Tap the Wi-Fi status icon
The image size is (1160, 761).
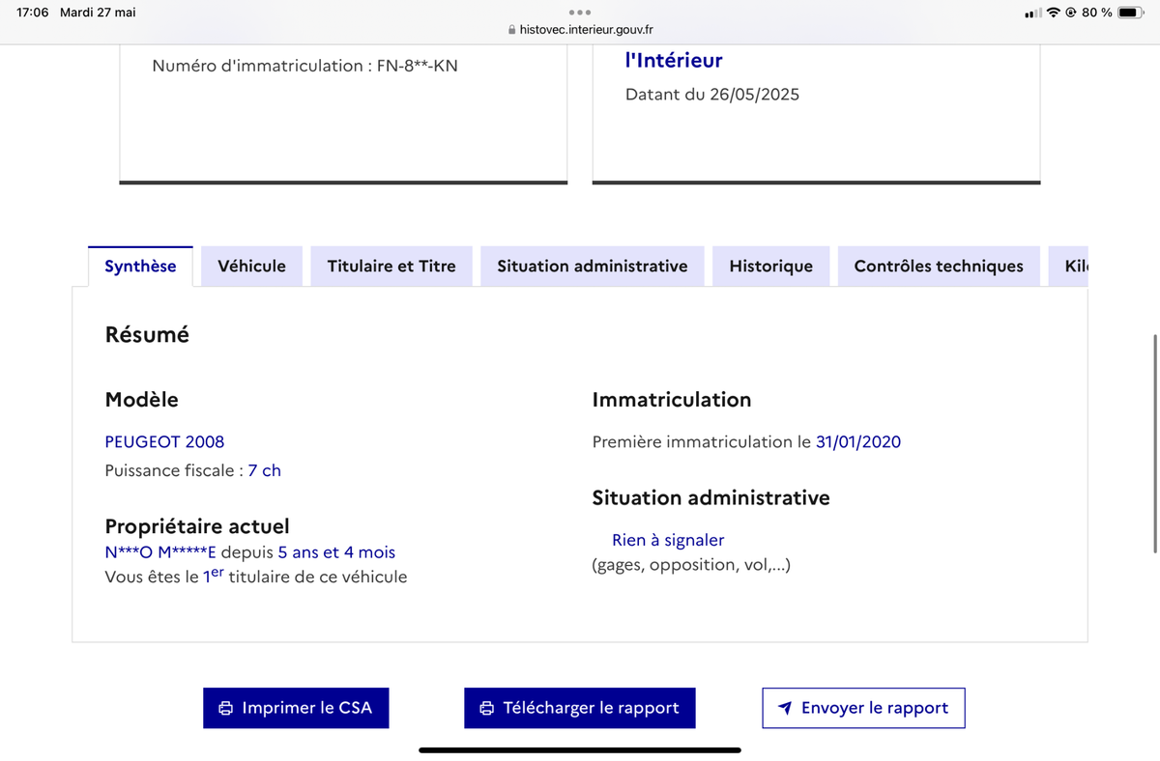tap(1054, 13)
